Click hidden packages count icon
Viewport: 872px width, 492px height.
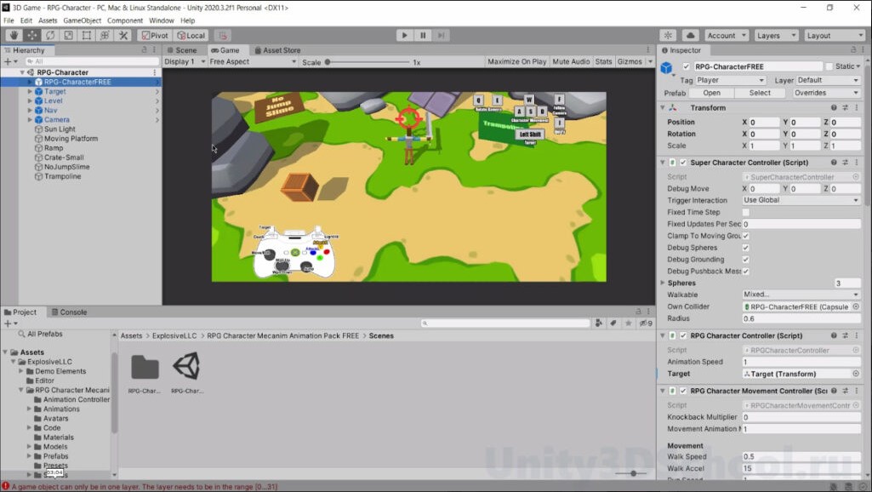[x=646, y=323]
